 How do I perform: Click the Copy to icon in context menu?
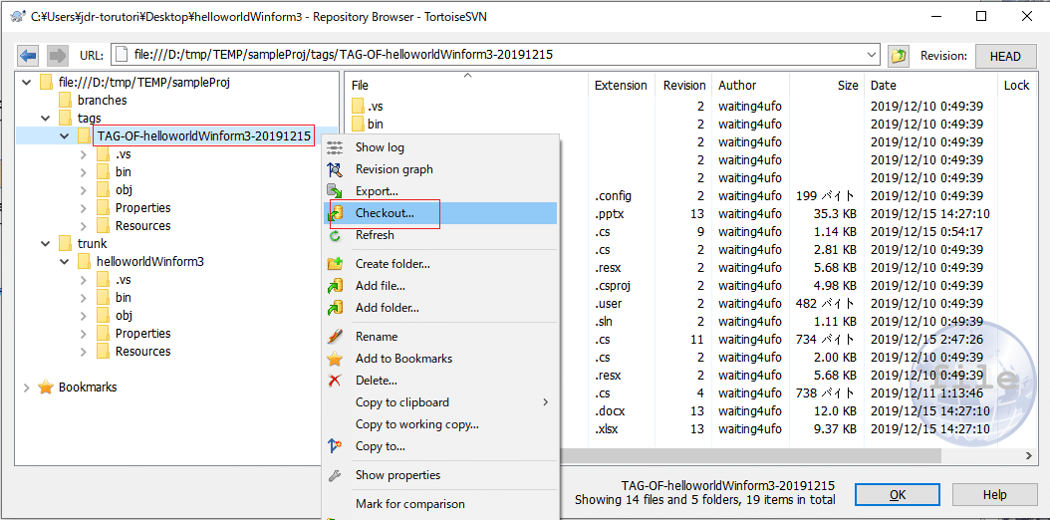pyautogui.click(x=335, y=445)
